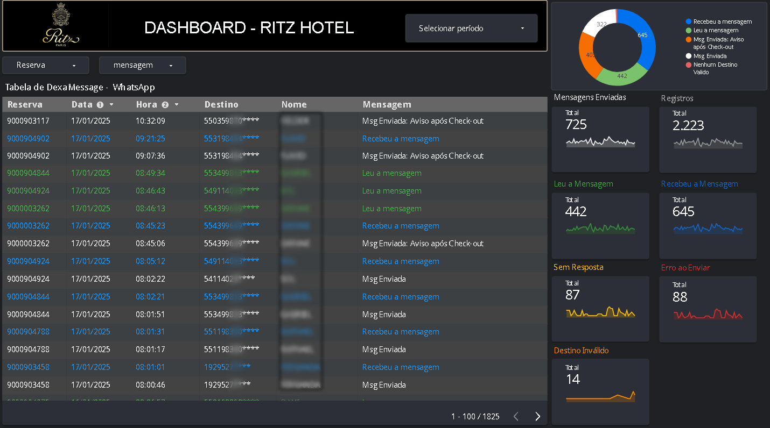Go to next table page arrow
770x428 pixels.
537,416
